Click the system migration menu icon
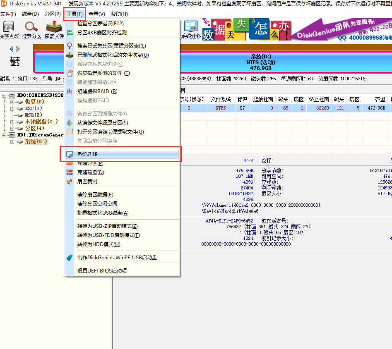392x349 pixels. click(70, 154)
